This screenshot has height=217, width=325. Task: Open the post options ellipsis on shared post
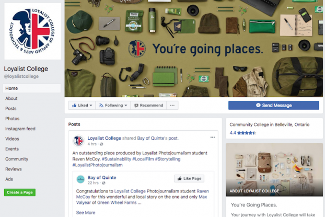[x=213, y=138]
